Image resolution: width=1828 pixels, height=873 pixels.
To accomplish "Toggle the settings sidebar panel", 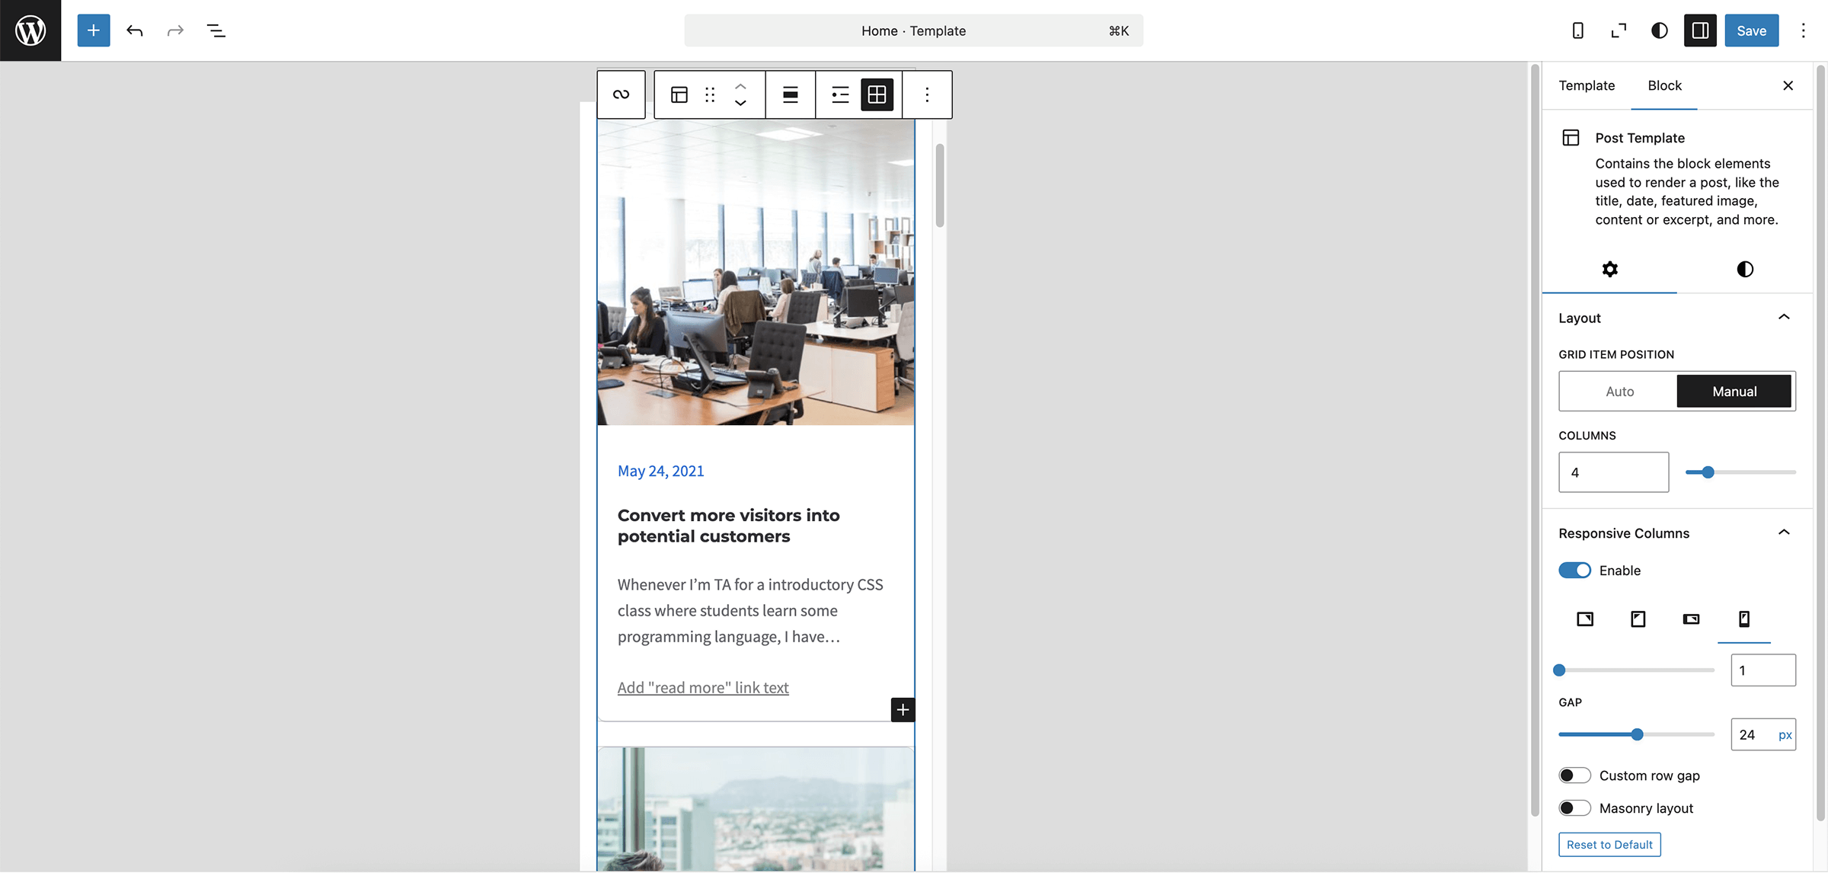I will point(1700,30).
